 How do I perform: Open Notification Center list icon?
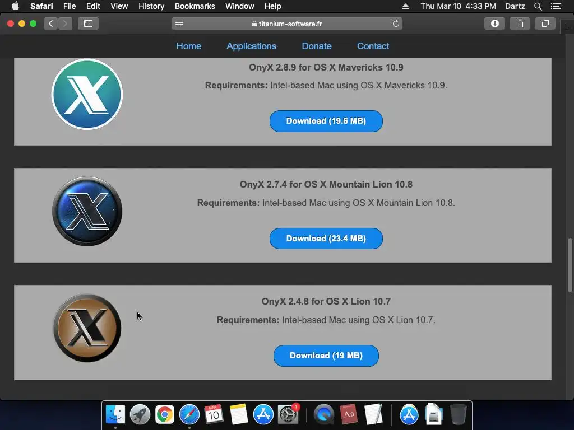tap(556, 6)
